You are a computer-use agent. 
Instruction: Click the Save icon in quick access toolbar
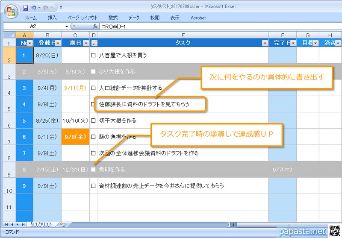(26, 8)
